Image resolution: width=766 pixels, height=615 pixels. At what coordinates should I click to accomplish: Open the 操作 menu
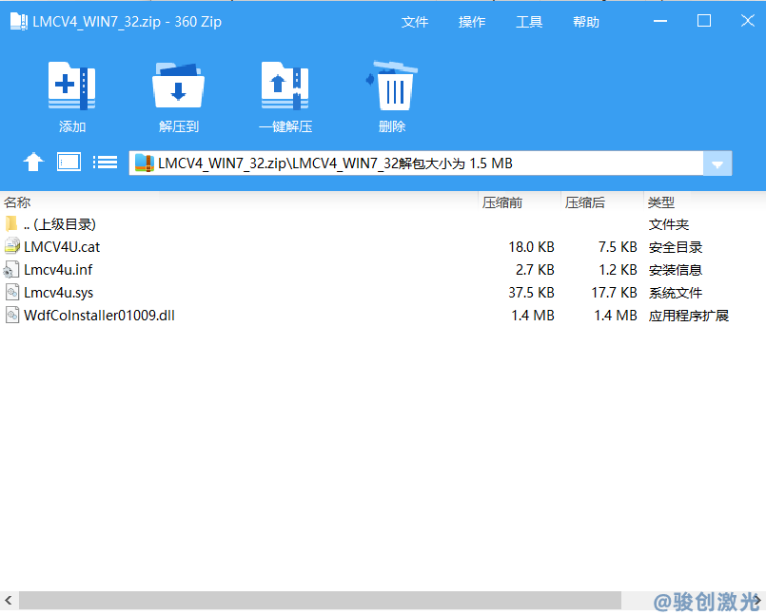click(472, 22)
